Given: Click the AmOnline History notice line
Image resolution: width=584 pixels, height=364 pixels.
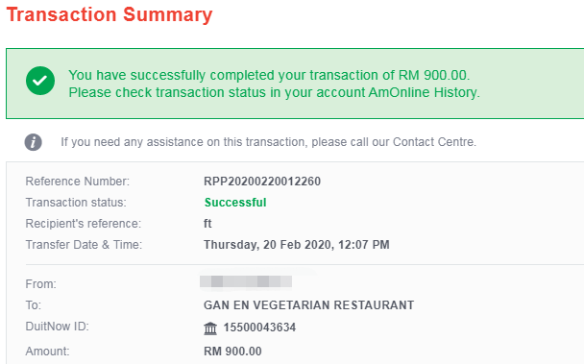Looking at the screenshot, I should pyautogui.click(x=274, y=92).
